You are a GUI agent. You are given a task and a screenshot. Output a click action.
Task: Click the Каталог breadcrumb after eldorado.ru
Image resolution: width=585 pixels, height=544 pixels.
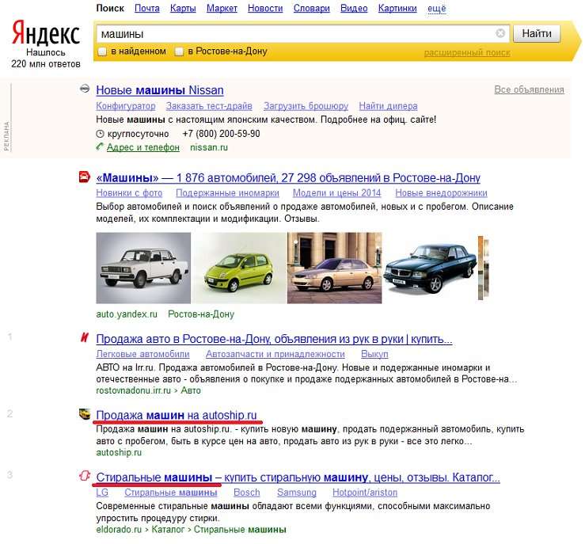(168, 530)
